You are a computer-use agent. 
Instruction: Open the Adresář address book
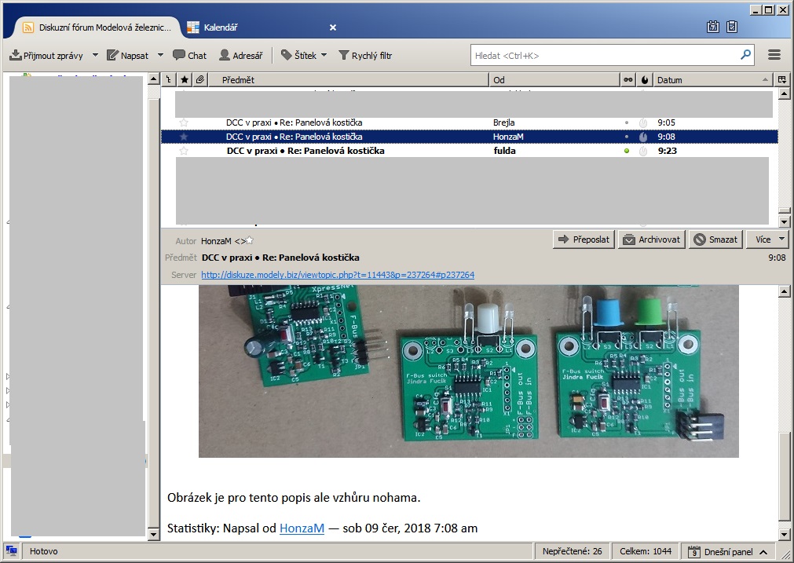[x=240, y=56]
